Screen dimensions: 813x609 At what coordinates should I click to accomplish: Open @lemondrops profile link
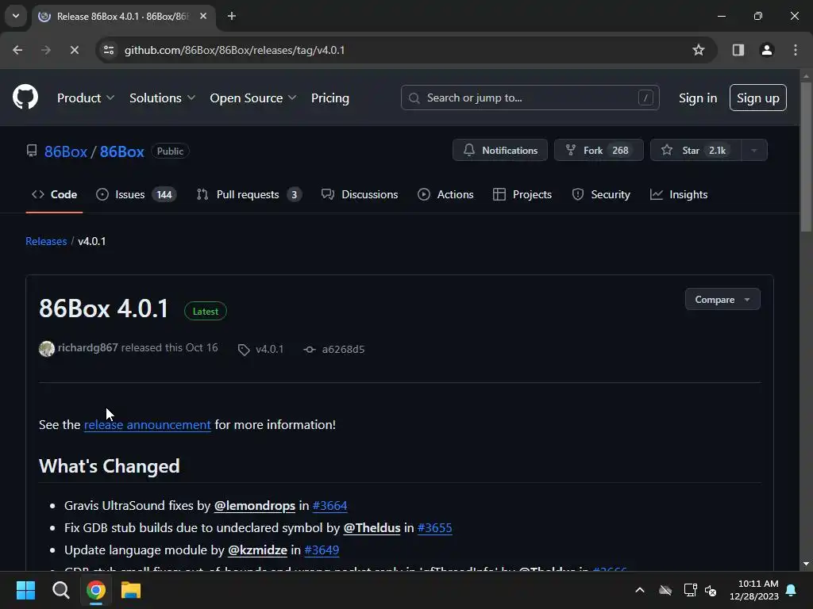[255, 505]
